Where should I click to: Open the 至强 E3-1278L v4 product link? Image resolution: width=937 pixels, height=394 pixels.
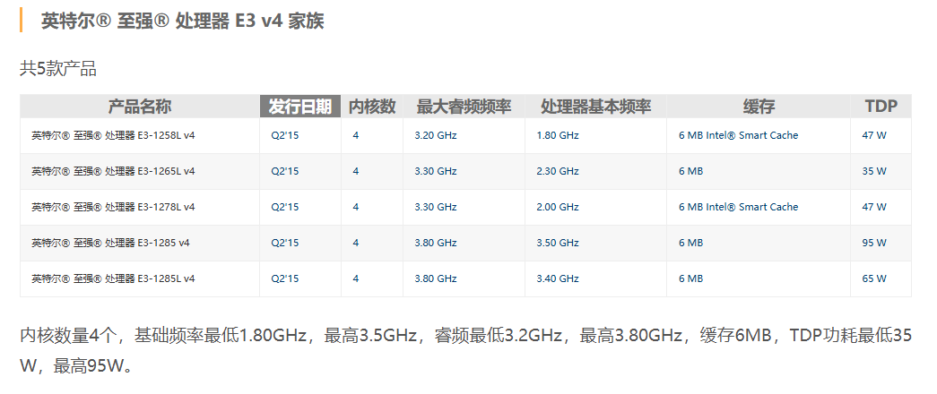tap(113, 207)
